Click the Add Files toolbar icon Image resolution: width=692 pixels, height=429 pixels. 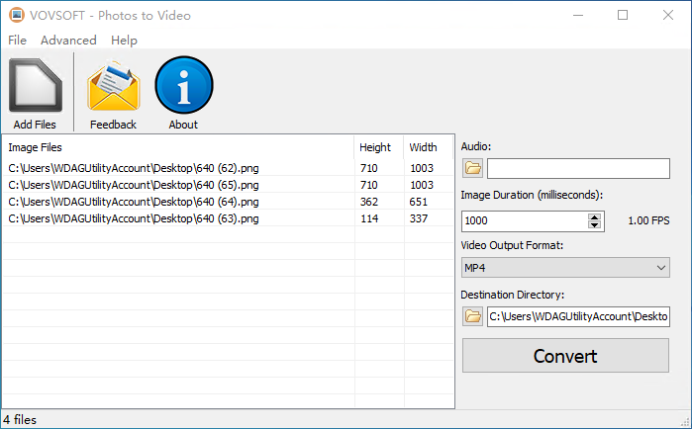pyautogui.click(x=36, y=85)
